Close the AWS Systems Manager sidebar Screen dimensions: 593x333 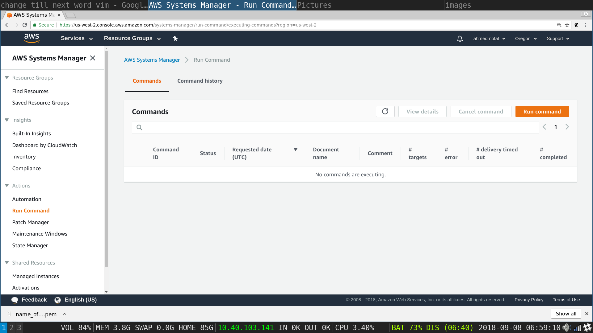(x=93, y=58)
